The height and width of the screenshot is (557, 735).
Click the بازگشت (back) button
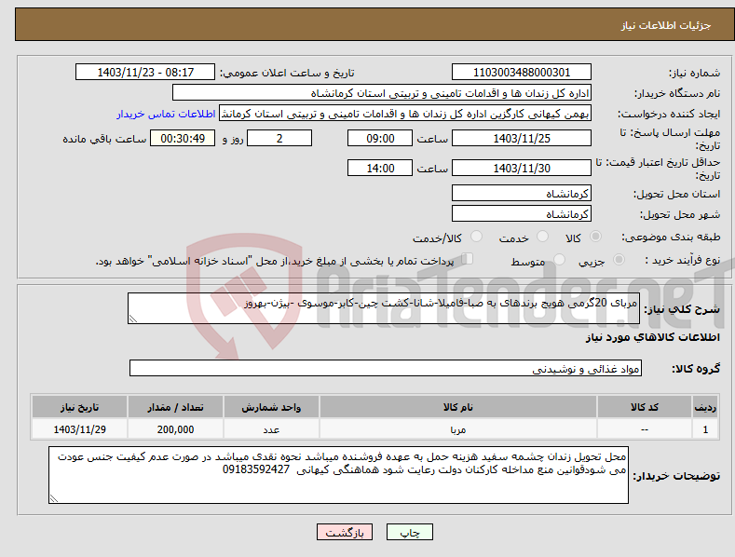point(345,532)
